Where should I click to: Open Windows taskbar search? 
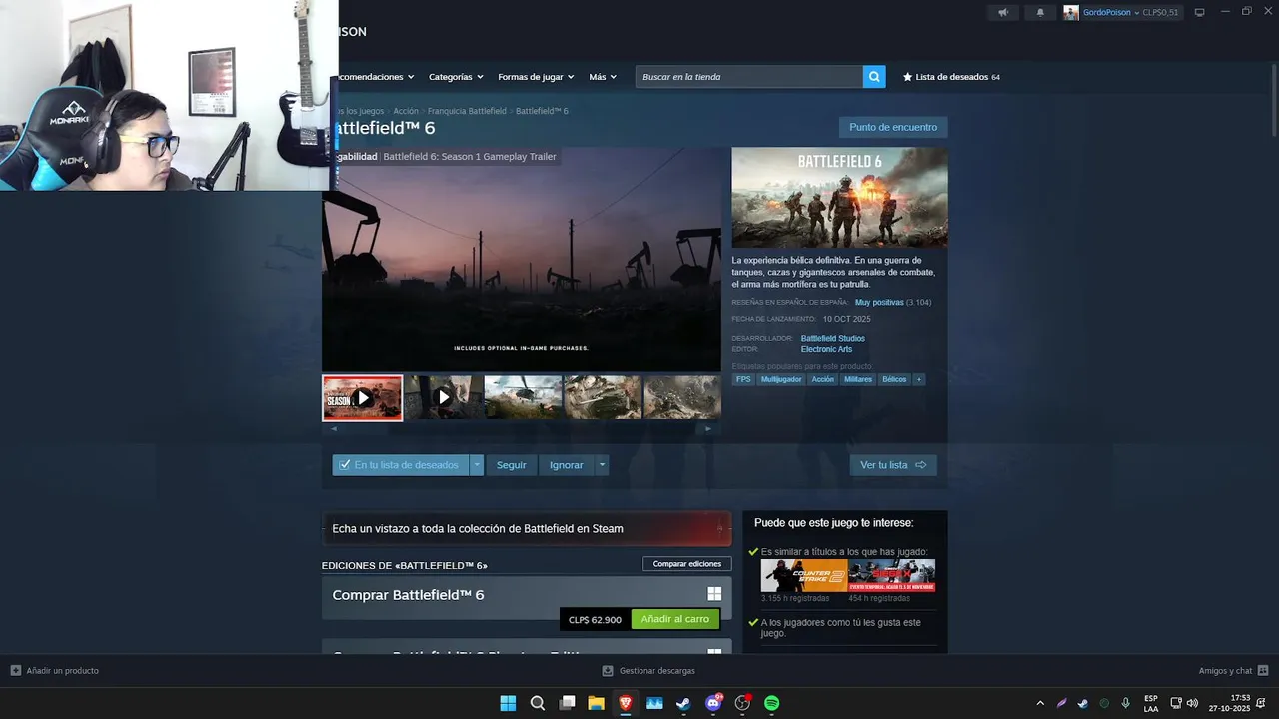pos(538,703)
